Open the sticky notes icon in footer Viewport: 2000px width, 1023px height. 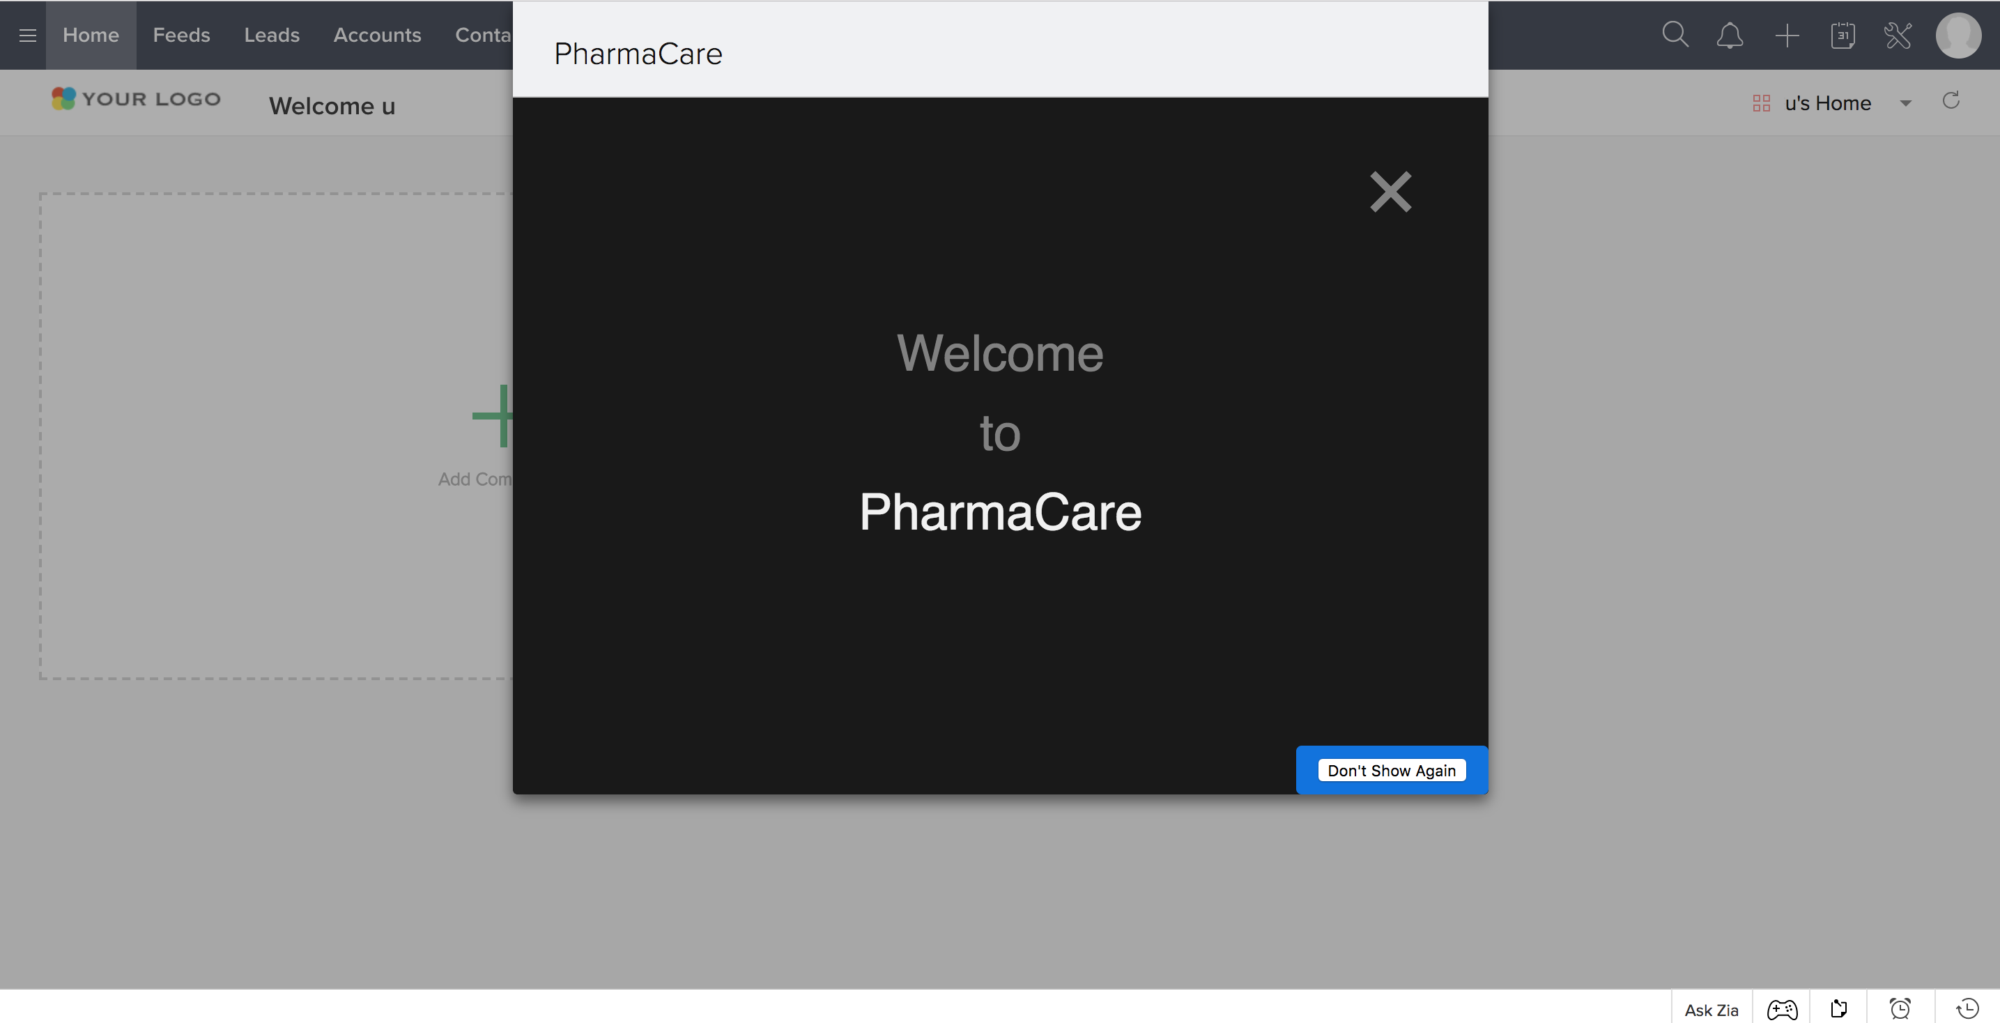click(1838, 1008)
